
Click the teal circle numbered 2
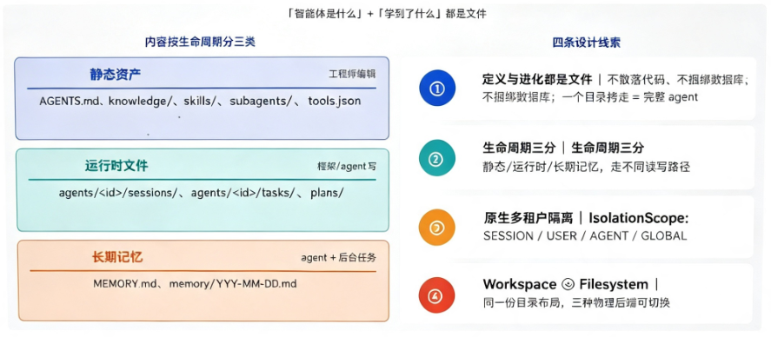437,158
